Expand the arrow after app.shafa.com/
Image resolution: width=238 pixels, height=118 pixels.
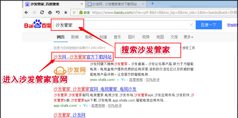pyautogui.click(x=80, y=106)
